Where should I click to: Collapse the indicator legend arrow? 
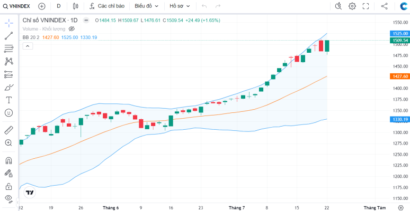pos(28,46)
